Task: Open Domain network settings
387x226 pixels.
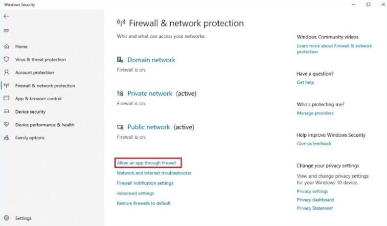Action: [151, 60]
